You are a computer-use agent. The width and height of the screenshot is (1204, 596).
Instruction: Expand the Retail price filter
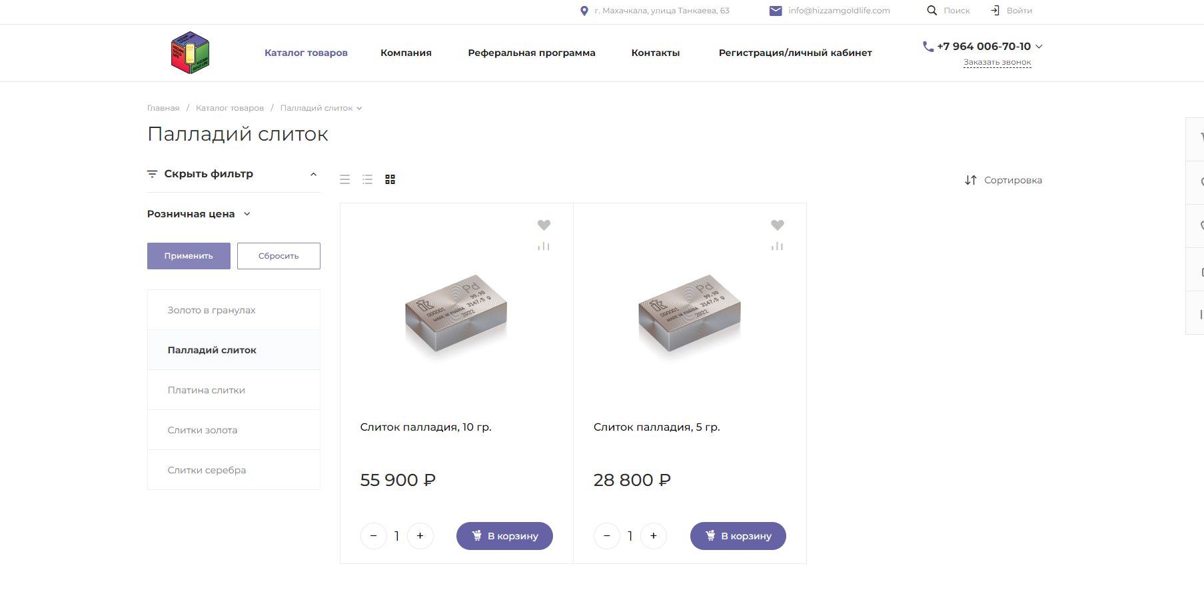247,214
